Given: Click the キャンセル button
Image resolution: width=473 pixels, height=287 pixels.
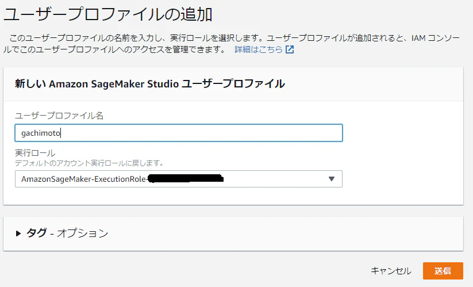Looking at the screenshot, I should coord(391,271).
